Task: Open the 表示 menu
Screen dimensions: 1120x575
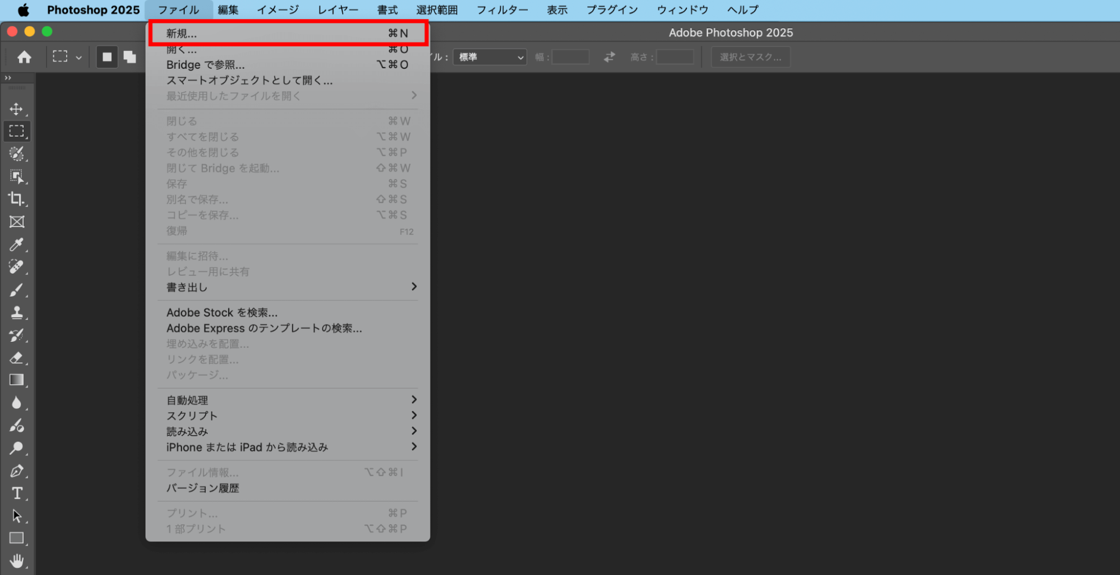Action: 557,10
